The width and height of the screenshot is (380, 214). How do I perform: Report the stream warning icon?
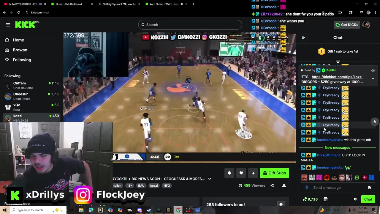tap(284, 185)
